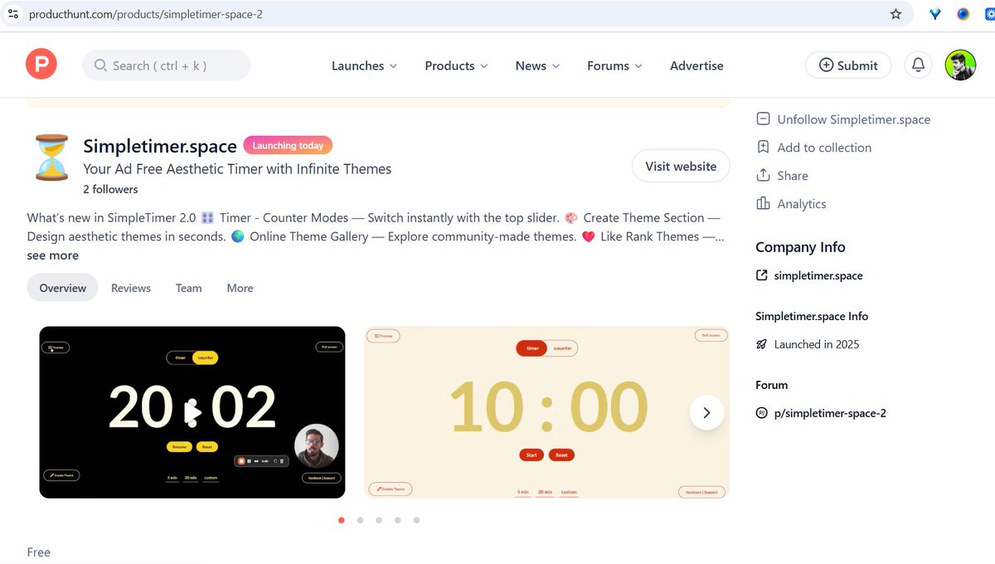
Task: Bookmark this page with the star icon
Action: [895, 14]
